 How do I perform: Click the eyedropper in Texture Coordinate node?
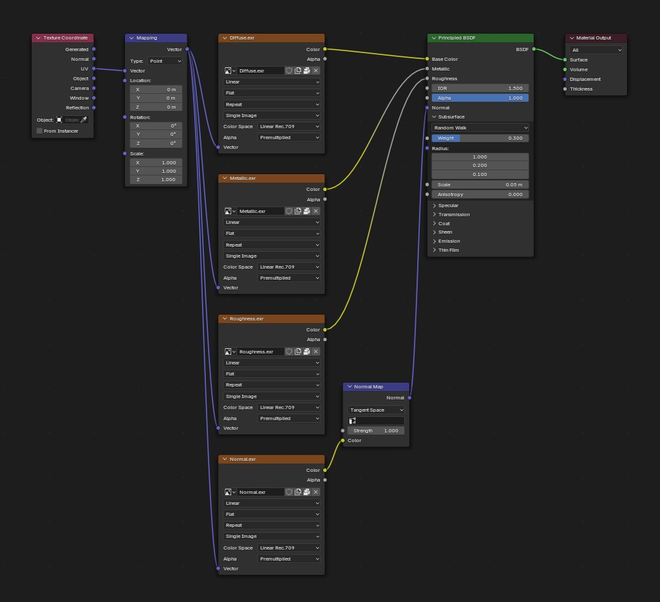(84, 120)
